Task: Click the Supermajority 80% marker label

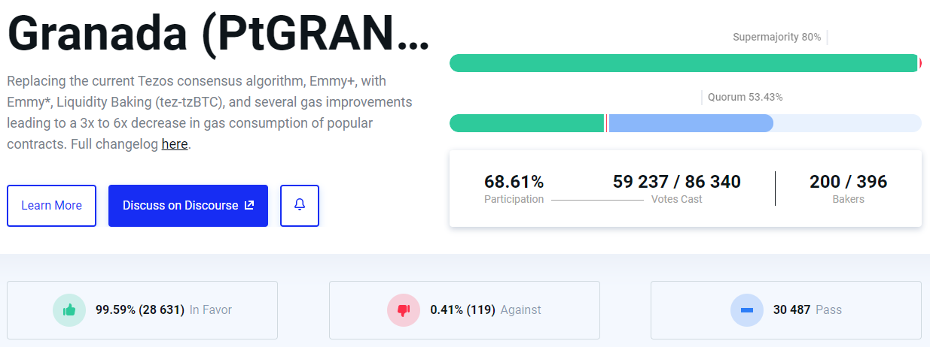Action: 777,37
